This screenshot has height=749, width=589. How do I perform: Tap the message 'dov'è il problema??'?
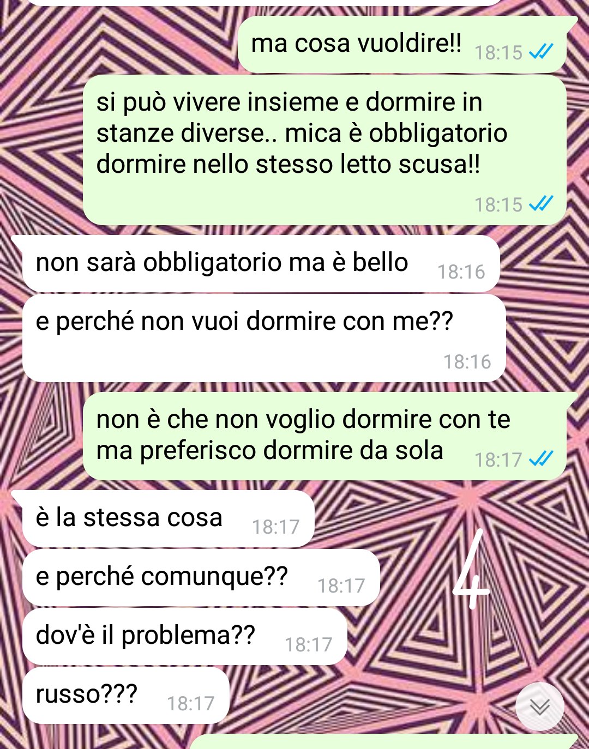pos(184,637)
